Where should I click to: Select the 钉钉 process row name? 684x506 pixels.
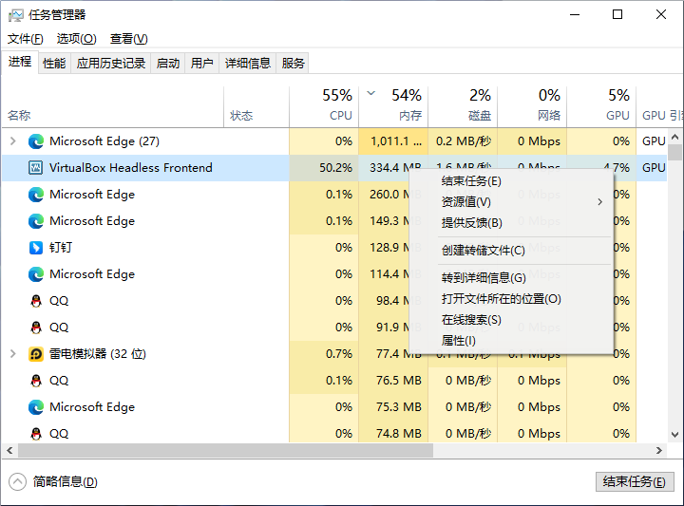(x=61, y=248)
